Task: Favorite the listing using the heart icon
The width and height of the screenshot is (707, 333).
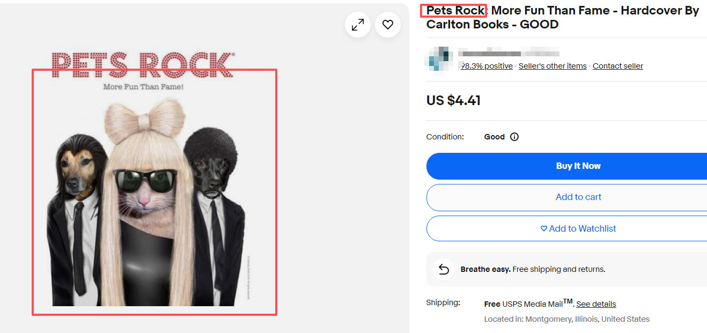Action: (387, 24)
